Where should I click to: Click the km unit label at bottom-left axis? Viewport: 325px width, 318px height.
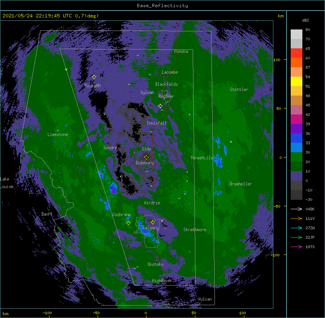pos(6,313)
